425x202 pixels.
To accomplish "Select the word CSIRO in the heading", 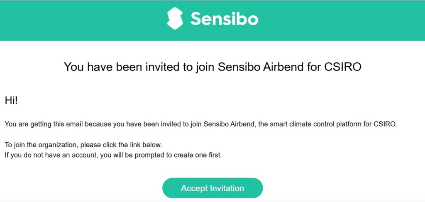I will tap(343, 67).
